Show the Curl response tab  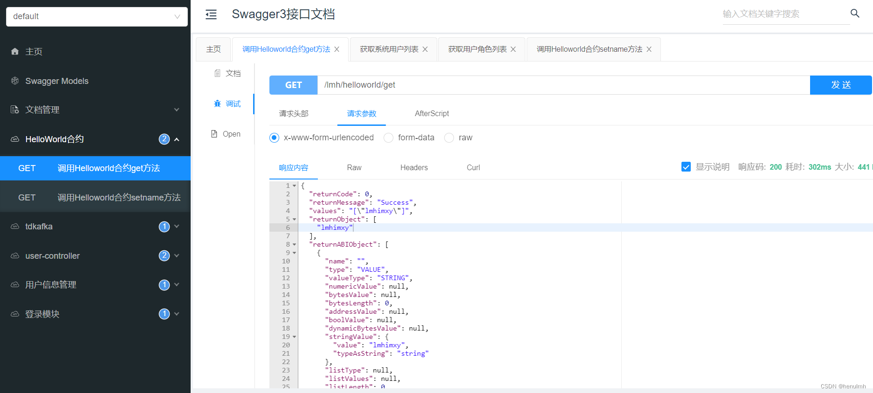(473, 167)
